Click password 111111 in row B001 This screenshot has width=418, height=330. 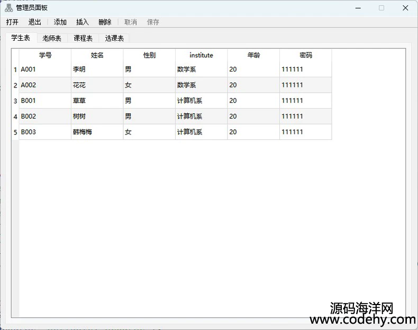(x=306, y=101)
